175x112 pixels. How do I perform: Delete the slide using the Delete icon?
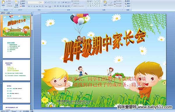(21, 6)
